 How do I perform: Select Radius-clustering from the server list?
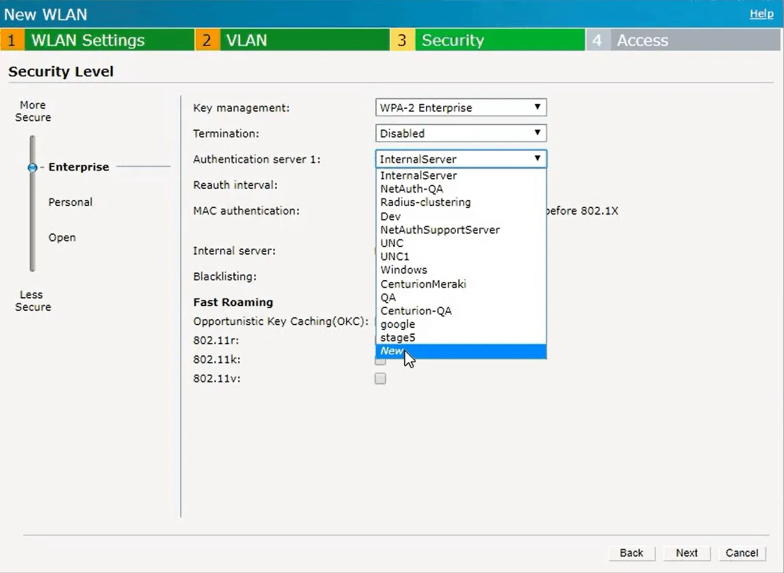[x=425, y=203]
